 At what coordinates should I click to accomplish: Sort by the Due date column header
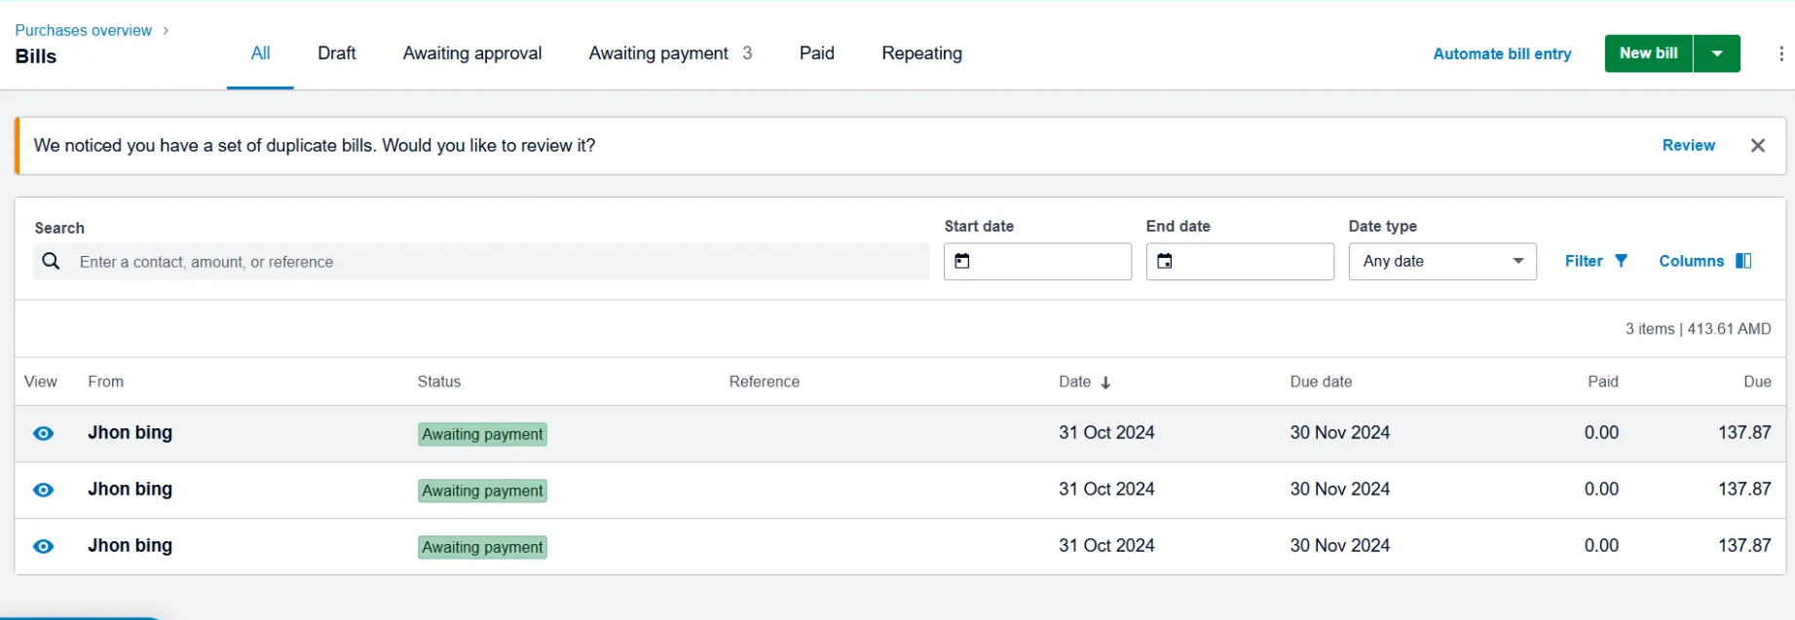click(x=1321, y=382)
